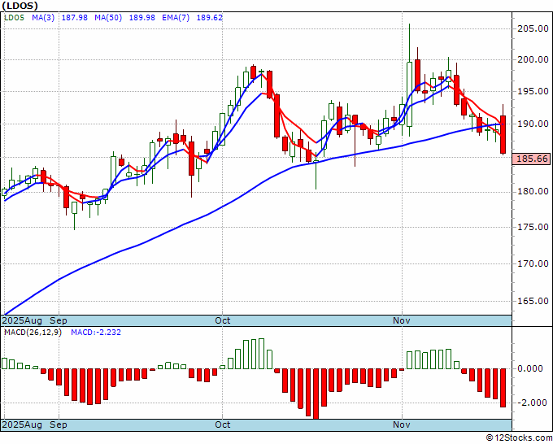
Task: Click the 200.00 price axis label
Action: click(533, 60)
